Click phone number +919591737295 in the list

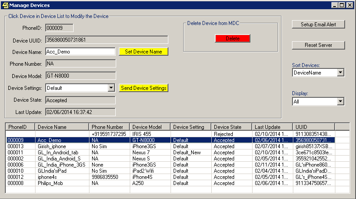coord(109,134)
